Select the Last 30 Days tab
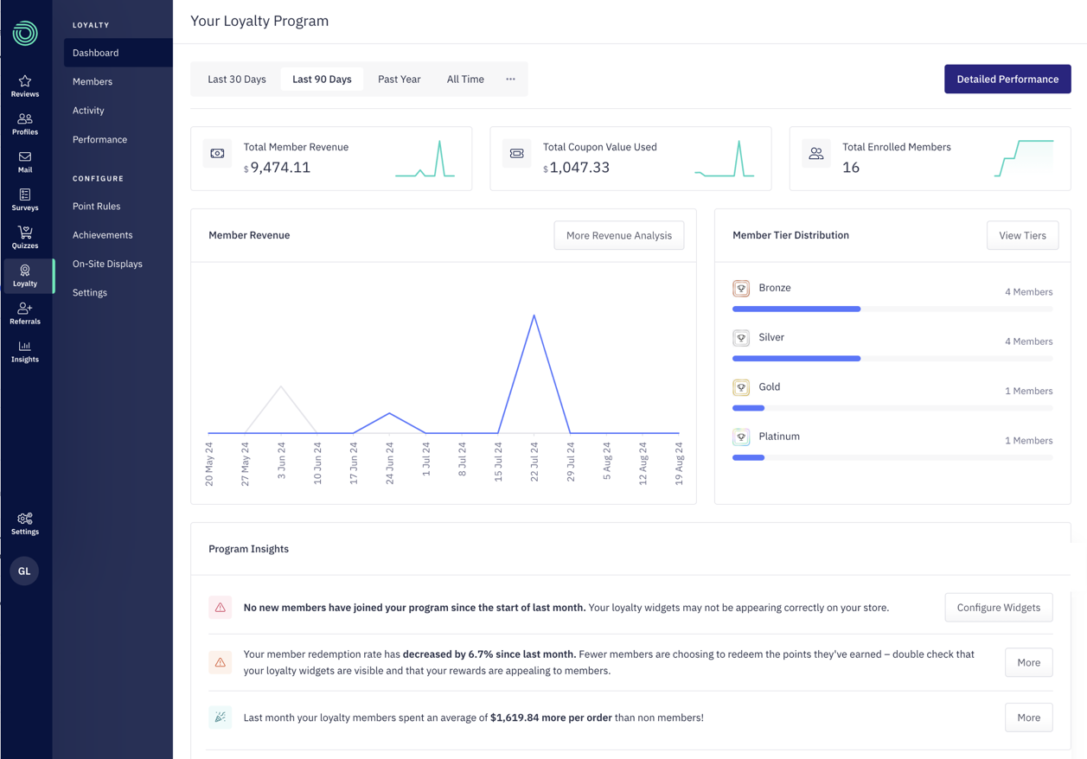The height and width of the screenshot is (759, 1087). pos(237,79)
